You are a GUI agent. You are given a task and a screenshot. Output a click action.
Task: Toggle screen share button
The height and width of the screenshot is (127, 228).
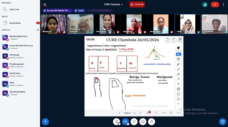[134, 122]
